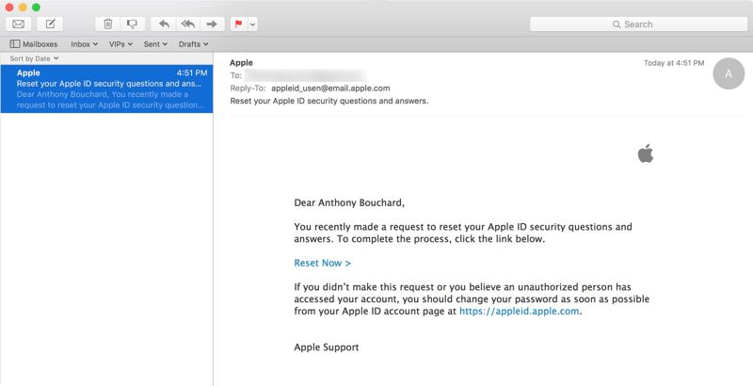Open the Inbox dropdown in favorites bar
The width and height of the screenshot is (753, 386).
(x=84, y=44)
